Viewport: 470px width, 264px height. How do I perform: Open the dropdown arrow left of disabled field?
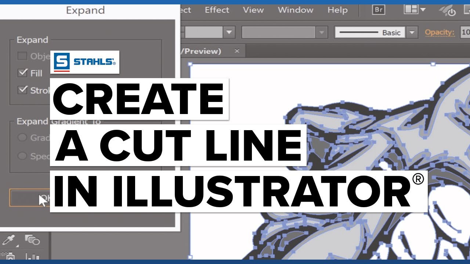tap(229, 32)
